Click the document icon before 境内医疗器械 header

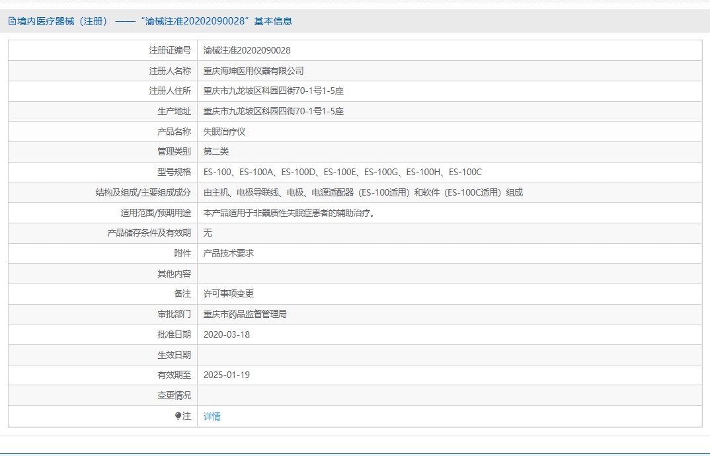pos(12,21)
